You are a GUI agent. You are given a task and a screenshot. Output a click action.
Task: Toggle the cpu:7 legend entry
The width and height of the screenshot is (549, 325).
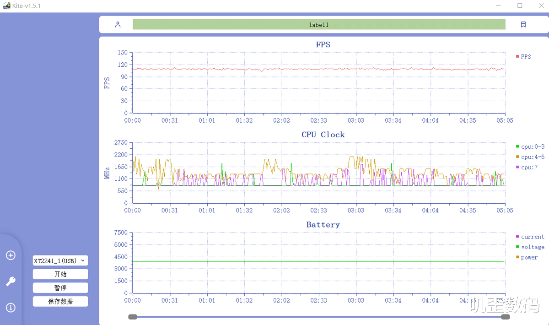tap(527, 167)
